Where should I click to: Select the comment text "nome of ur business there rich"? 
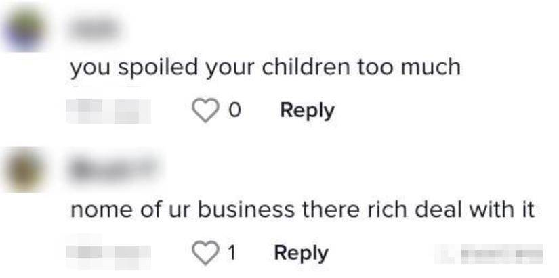pos(239,210)
